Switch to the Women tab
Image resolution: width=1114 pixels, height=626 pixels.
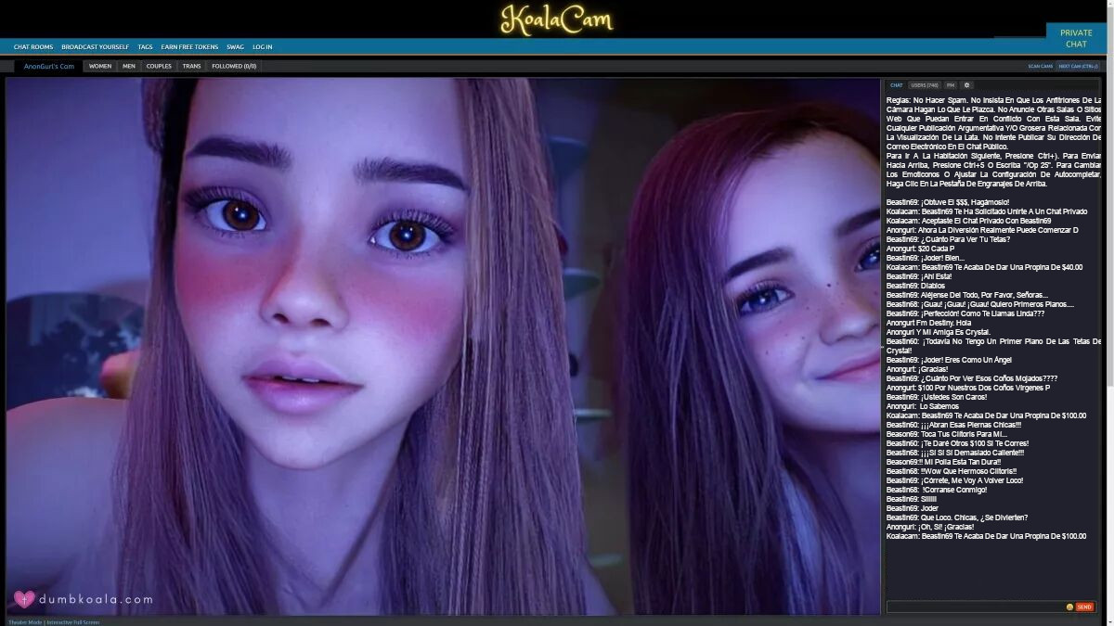(100, 66)
